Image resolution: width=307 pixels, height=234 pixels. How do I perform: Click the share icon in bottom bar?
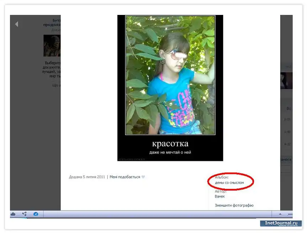click(24, 214)
